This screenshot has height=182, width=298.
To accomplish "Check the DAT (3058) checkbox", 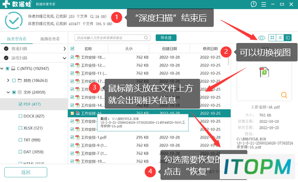I will [x=20, y=152].
